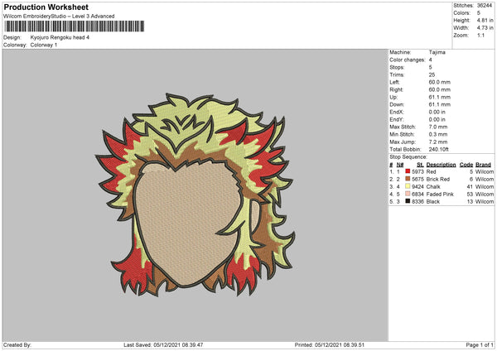This screenshot has height=351, width=497.
Task: Click stitch count '6834' in Faded Pink row
Action: click(417, 194)
